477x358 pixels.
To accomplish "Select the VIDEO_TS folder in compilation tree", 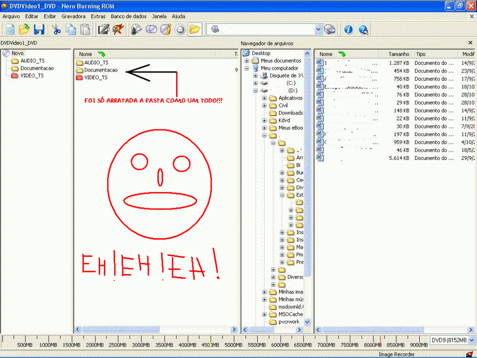I will [x=32, y=75].
